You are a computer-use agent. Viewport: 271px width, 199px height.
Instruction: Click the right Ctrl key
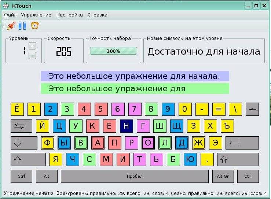pos(248,176)
